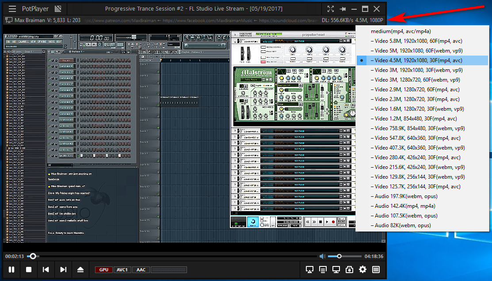Pause the video playback
The height and width of the screenshot is (281, 492).
[x=11, y=270]
